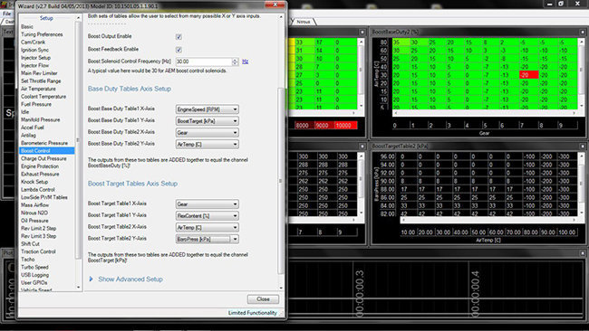589x331 pixels.
Task: Select Injector Setup page
Action: (35, 58)
